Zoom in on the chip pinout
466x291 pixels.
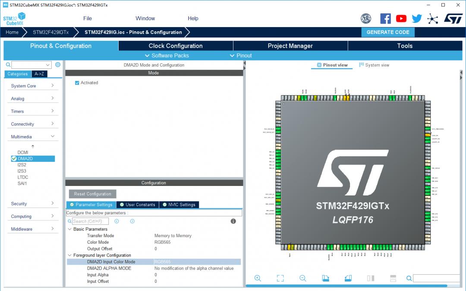point(258,278)
